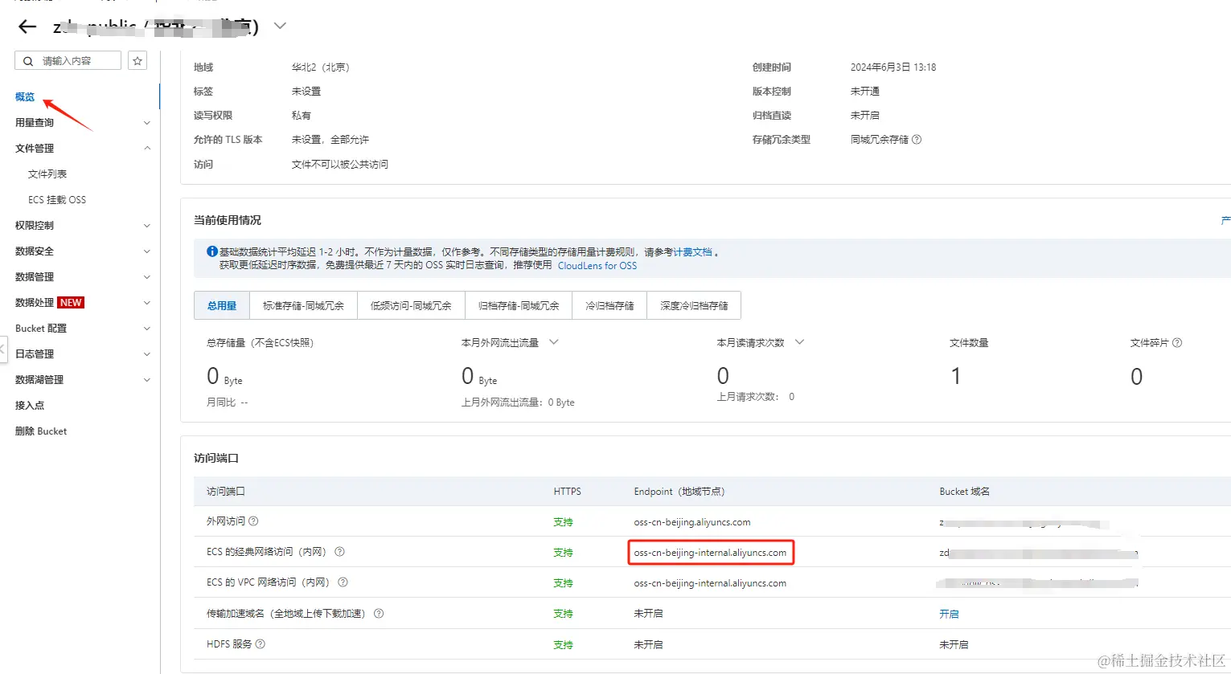The height and width of the screenshot is (674, 1231).
Task: Open ECS 挂载 OSS in sidebar
Action: [57, 200]
